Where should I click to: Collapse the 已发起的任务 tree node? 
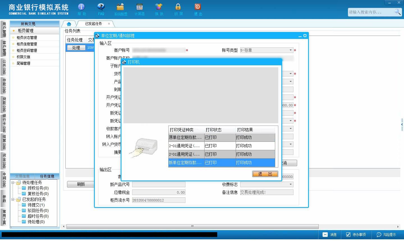[x=13, y=199]
